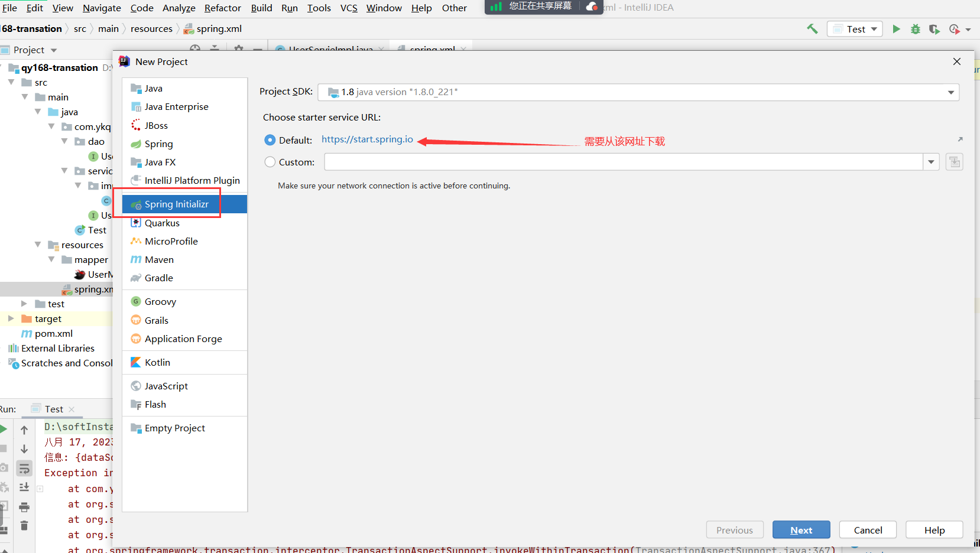The image size is (980, 553).
Task: Click the trash icon to clear Run output
Action: click(24, 526)
